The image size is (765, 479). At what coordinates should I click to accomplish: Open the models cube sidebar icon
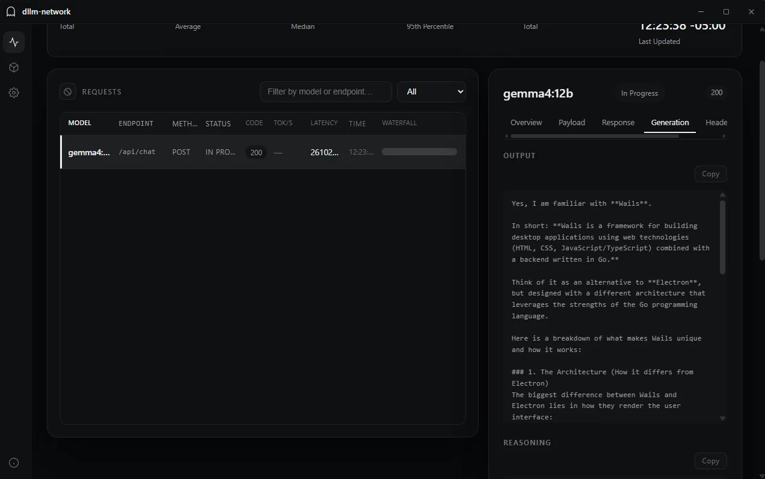(x=14, y=67)
